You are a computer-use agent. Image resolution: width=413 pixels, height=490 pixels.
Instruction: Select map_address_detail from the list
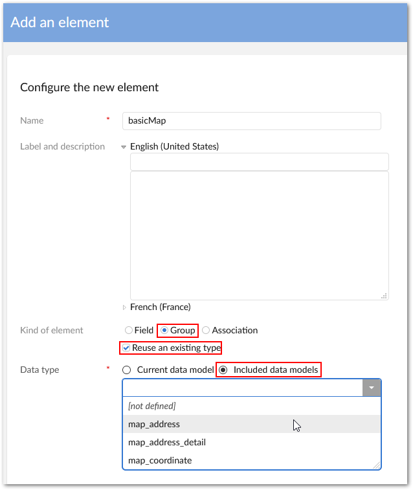point(167,442)
